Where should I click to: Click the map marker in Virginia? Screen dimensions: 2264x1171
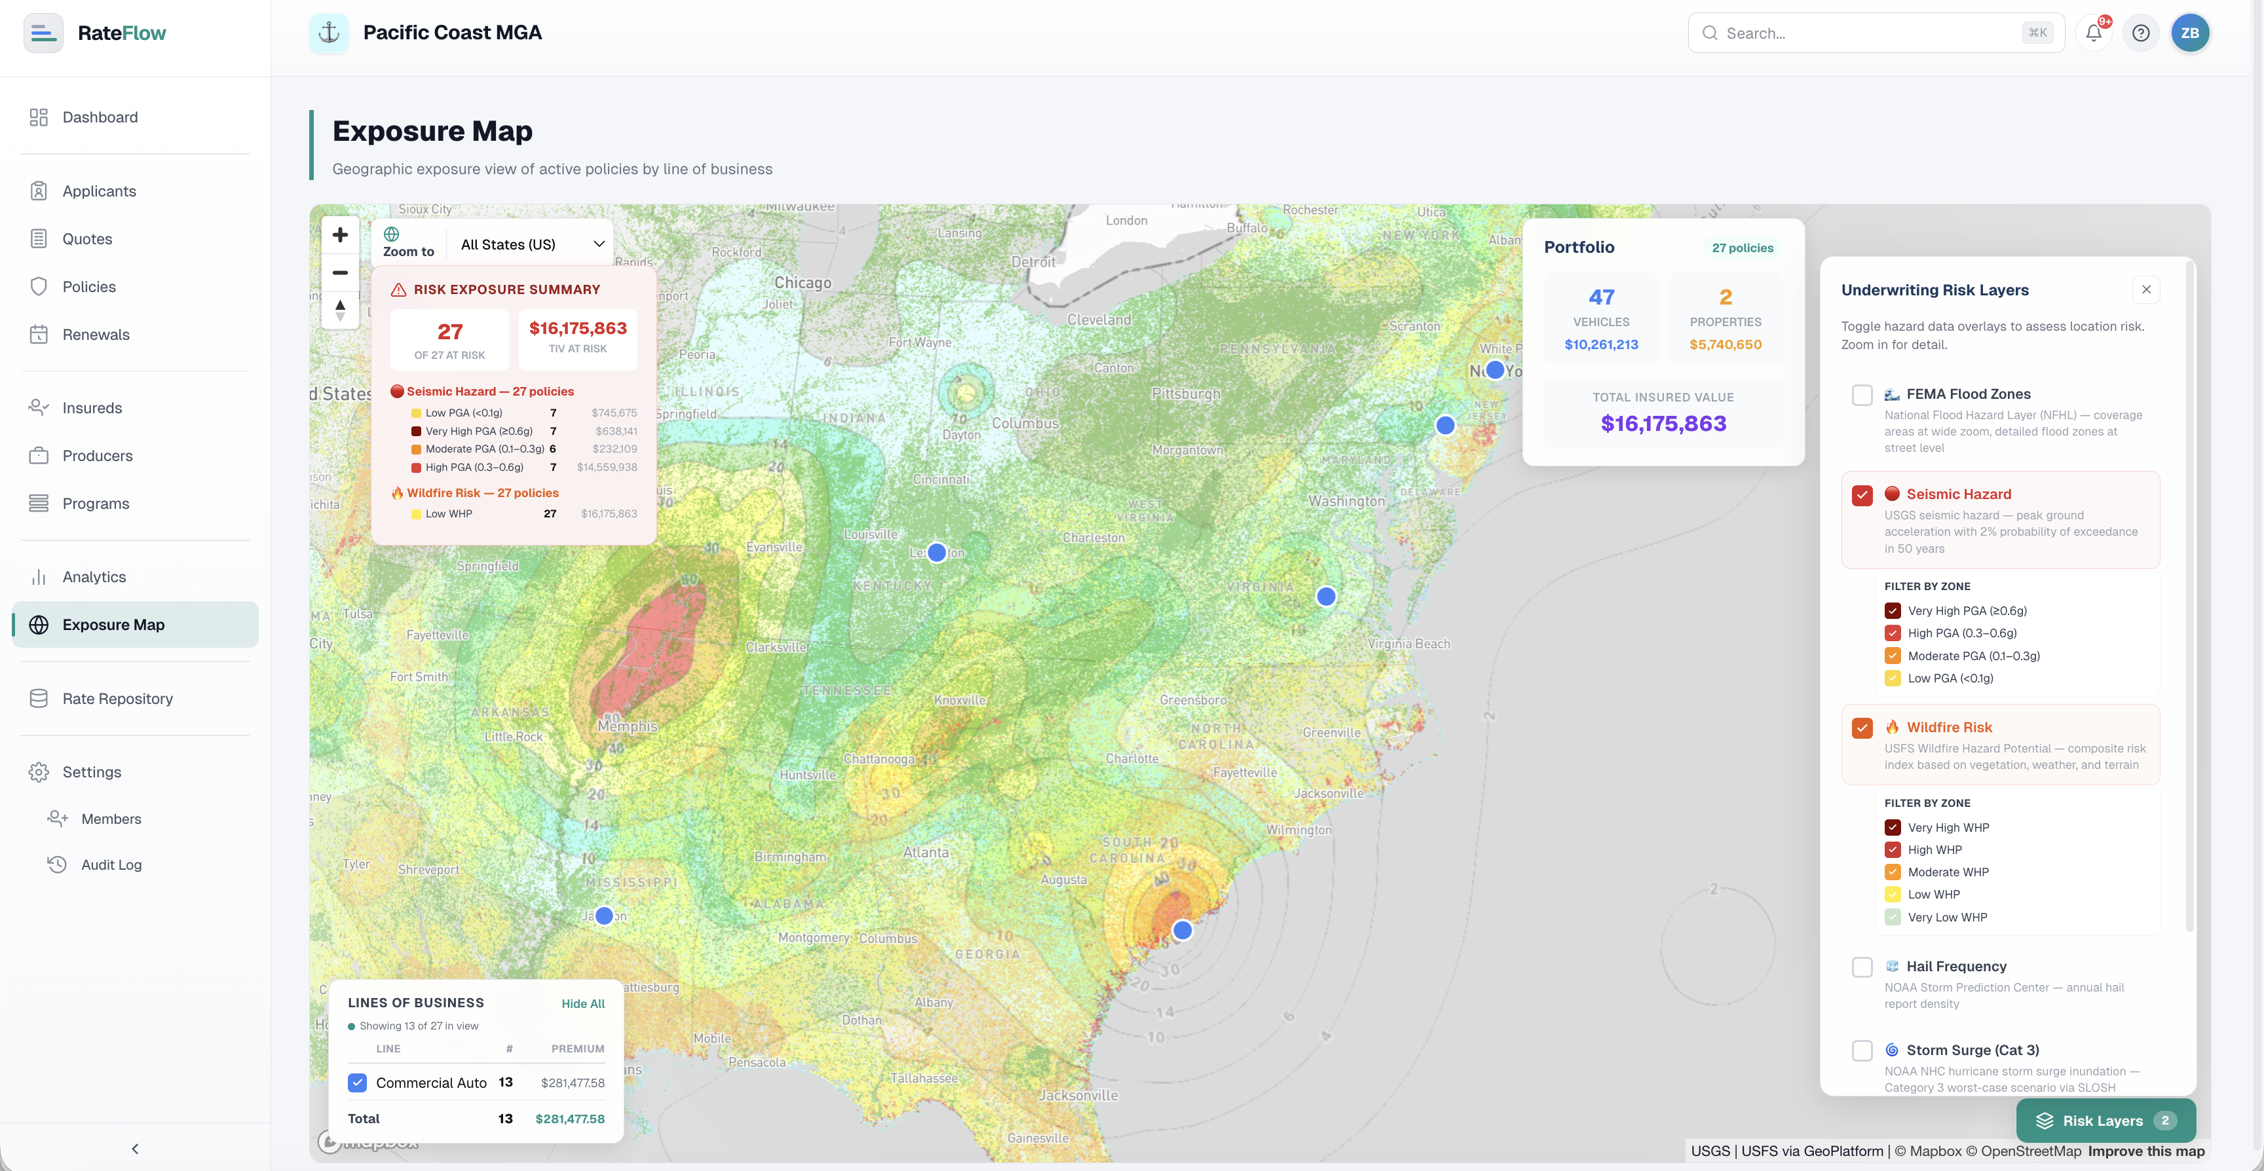(1326, 597)
